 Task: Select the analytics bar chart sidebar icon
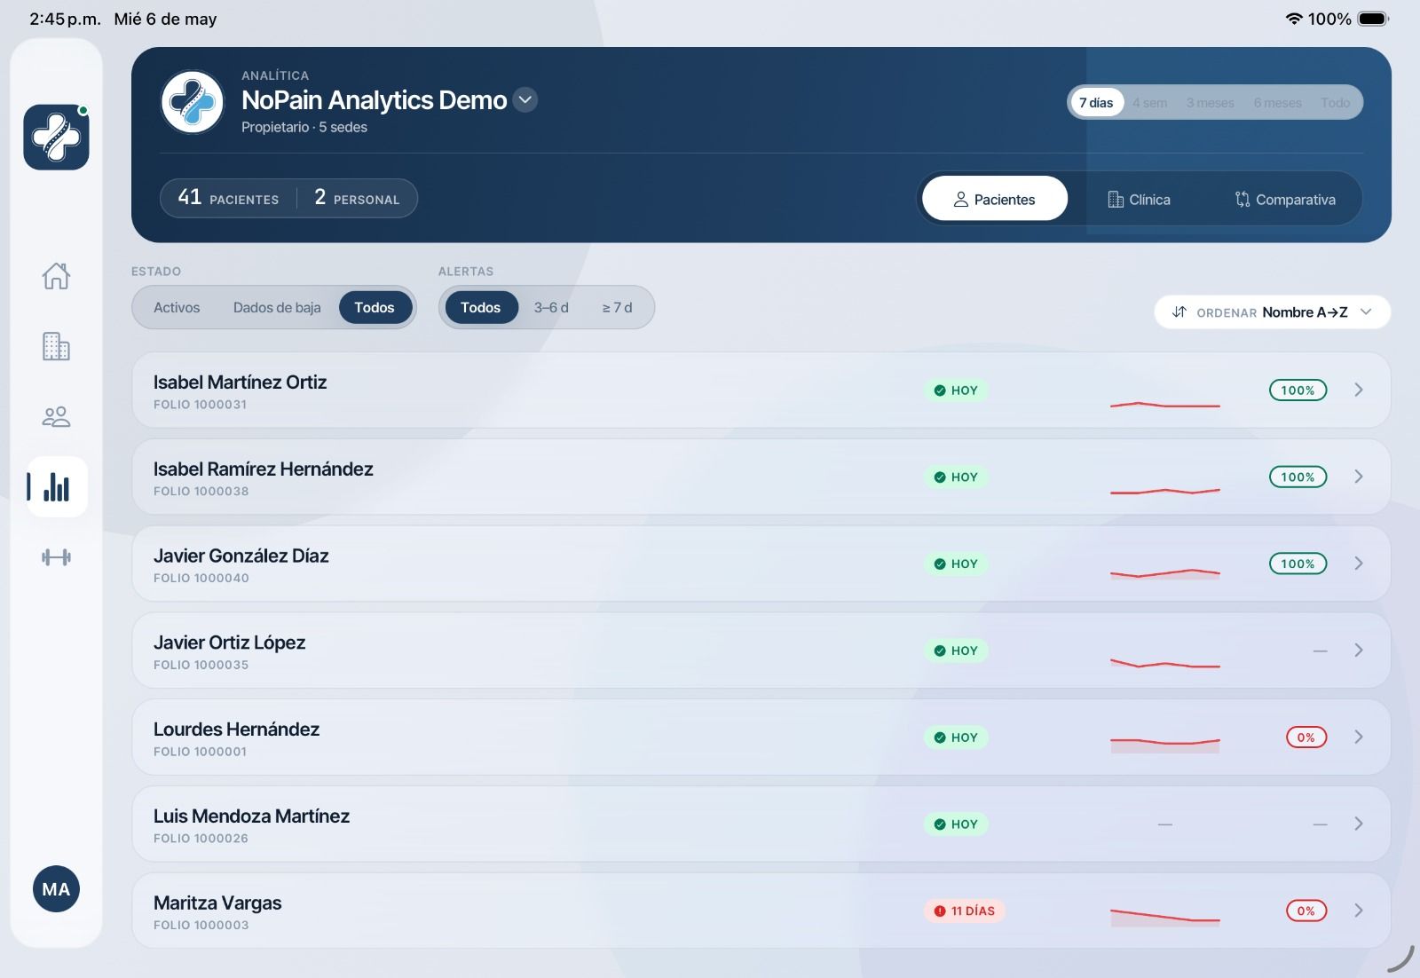click(x=57, y=486)
